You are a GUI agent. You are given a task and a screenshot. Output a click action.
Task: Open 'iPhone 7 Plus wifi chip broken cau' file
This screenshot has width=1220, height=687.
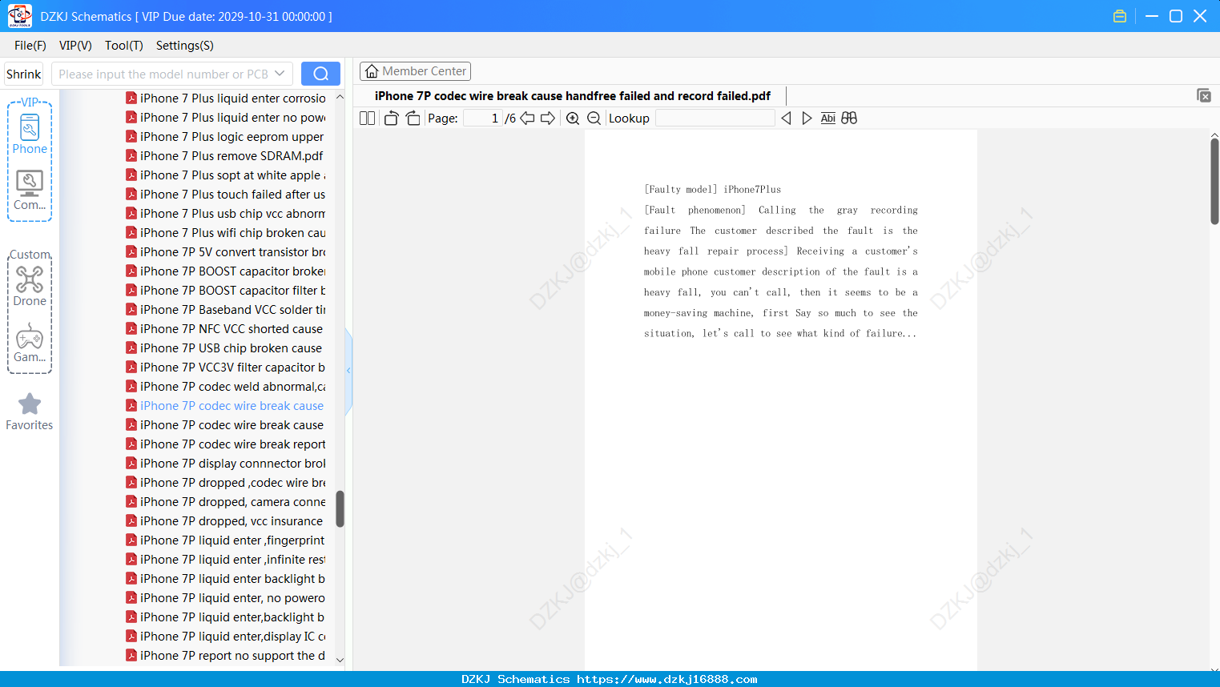pyautogui.click(x=233, y=233)
